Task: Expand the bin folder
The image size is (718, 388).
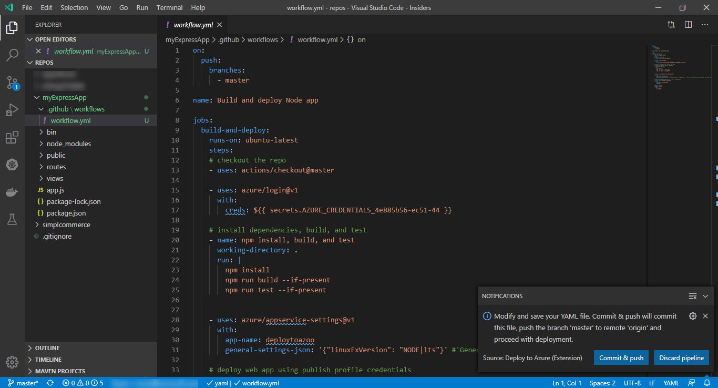Action: 91,132
